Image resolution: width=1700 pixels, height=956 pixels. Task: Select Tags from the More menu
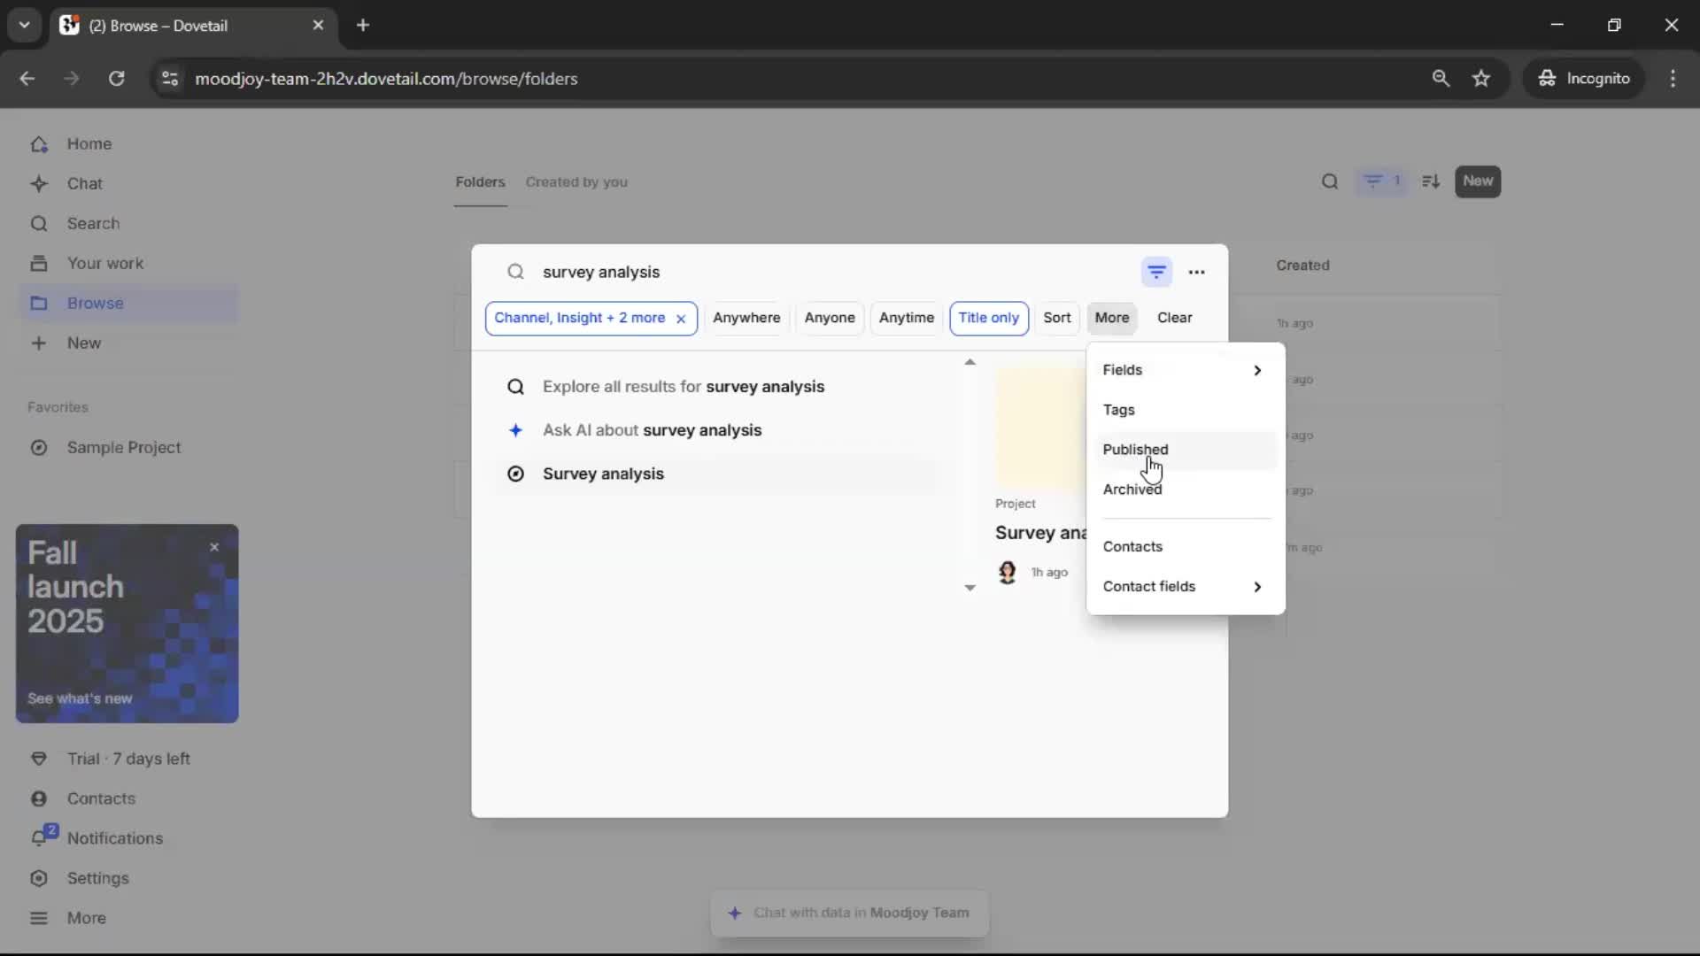coord(1118,410)
